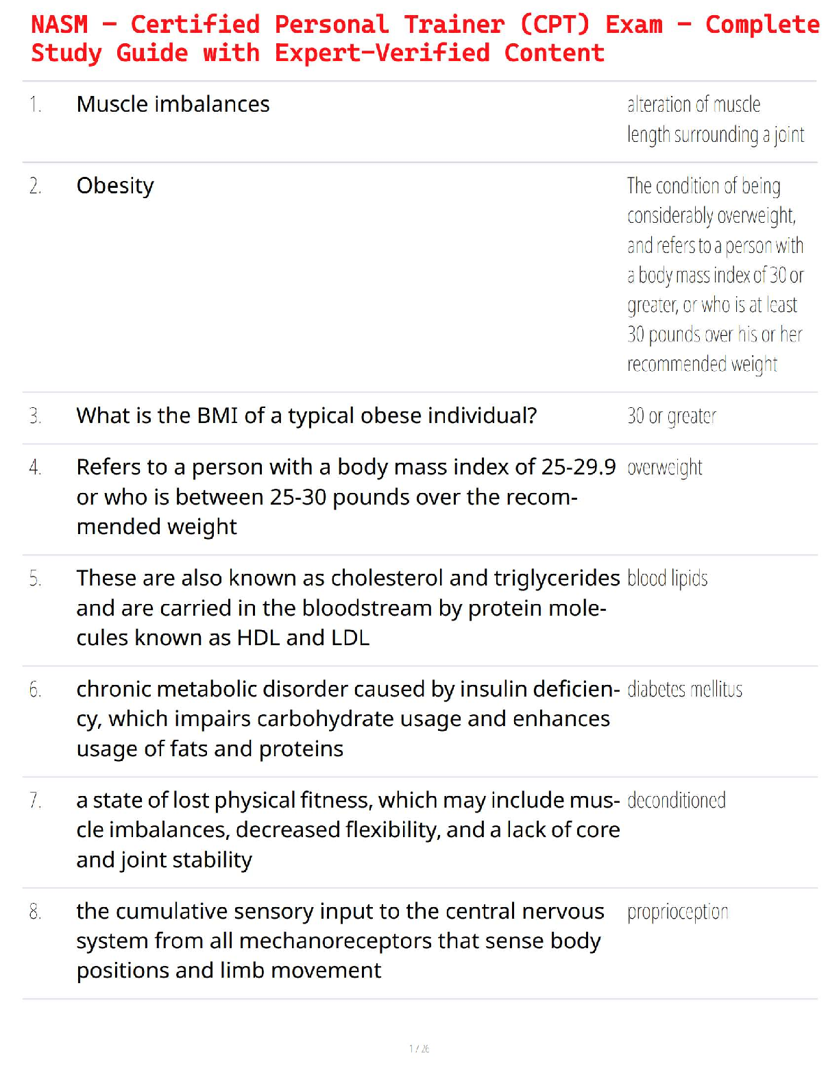
Task: Click the question about BMI of obese individual
Action: pyautogui.click(x=306, y=415)
